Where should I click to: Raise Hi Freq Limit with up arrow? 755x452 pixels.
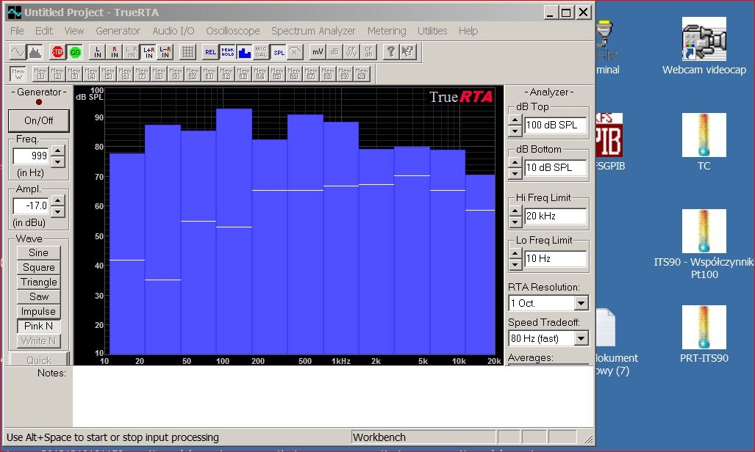[x=515, y=211]
